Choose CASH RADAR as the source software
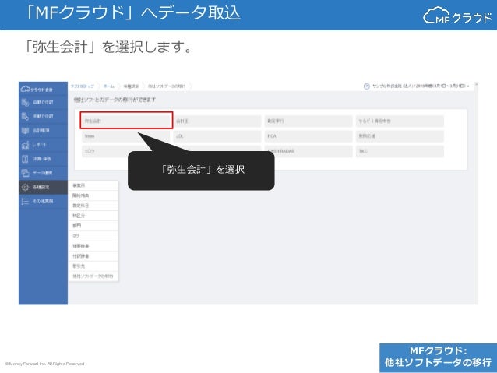This screenshot has height=373, width=497. (308, 152)
